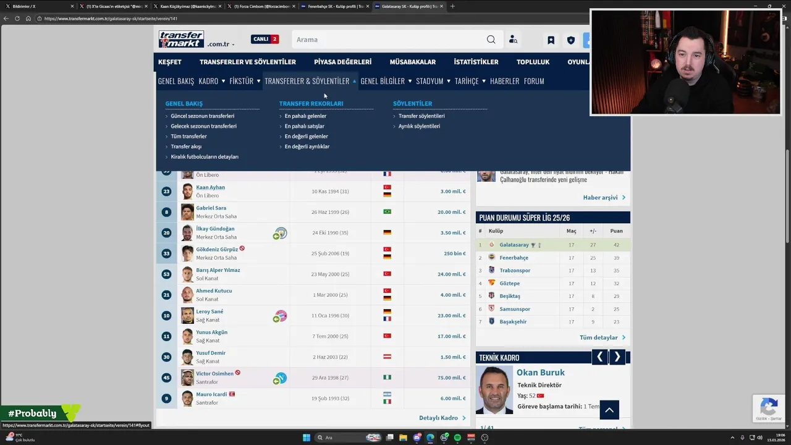Open the CANLI live scores badge
This screenshot has height=445, width=791.
point(265,39)
